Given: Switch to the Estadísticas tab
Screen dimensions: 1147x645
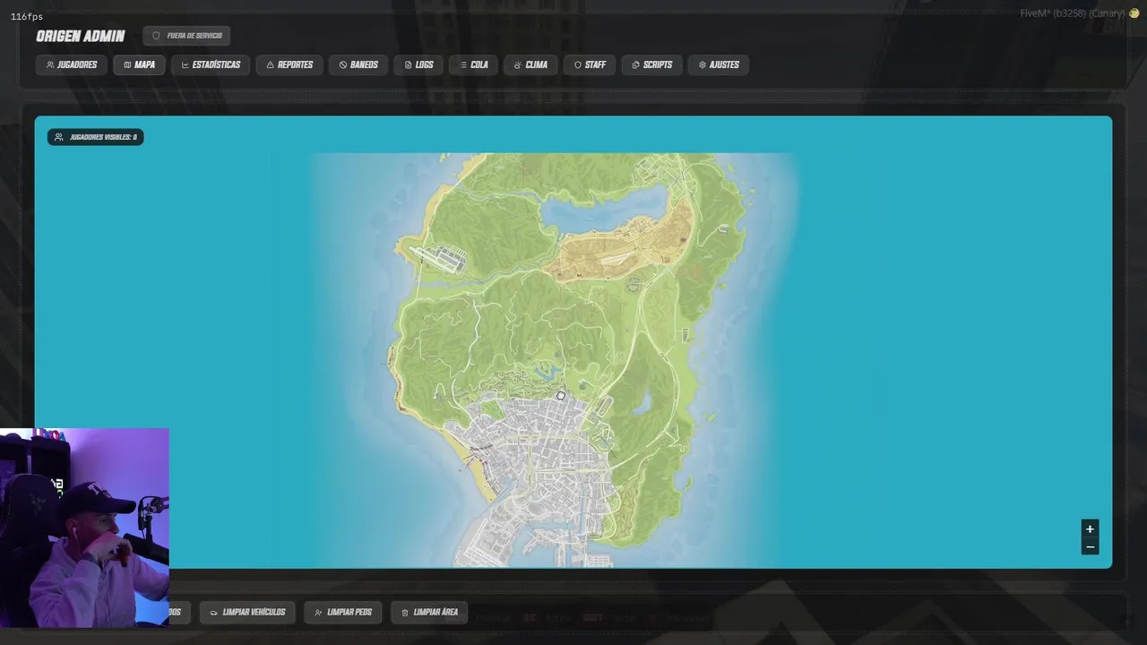Looking at the screenshot, I should [x=211, y=64].
